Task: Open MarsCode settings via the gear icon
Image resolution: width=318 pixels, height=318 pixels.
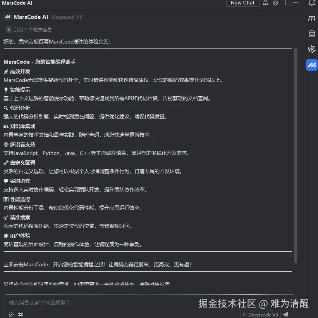Action: click(x=276, y=3)
